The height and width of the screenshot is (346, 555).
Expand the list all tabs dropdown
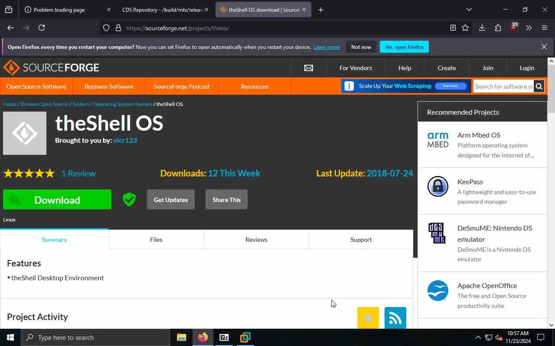[469, 10]
